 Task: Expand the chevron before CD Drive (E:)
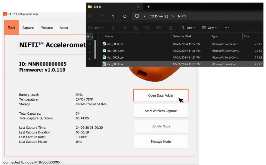pyautogui.click(x=144, y=16)
